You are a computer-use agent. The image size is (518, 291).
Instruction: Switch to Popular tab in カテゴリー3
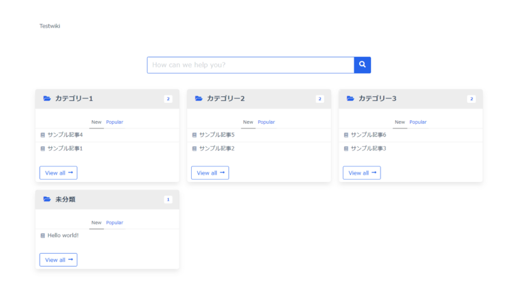pyautogui.click(x=418, y=122)
